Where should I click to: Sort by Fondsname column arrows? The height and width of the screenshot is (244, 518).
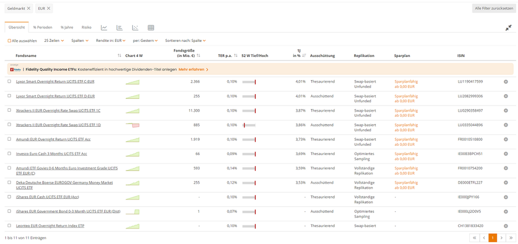point(120,56)
